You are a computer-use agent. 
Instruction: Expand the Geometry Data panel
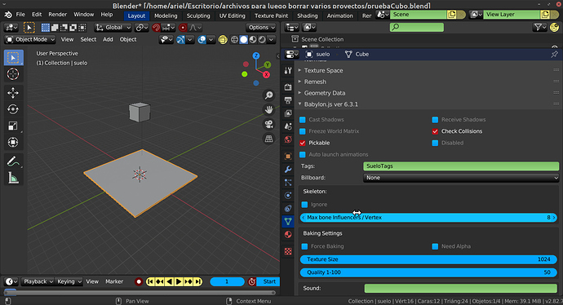coord(325,93)
